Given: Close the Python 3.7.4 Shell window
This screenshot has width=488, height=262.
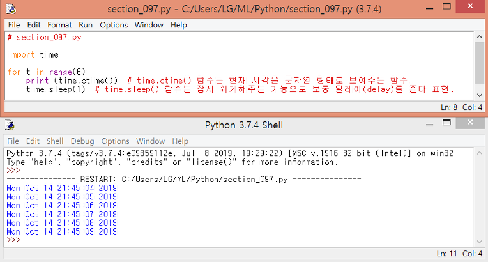Looking at the screenshot, I should 470,123.
